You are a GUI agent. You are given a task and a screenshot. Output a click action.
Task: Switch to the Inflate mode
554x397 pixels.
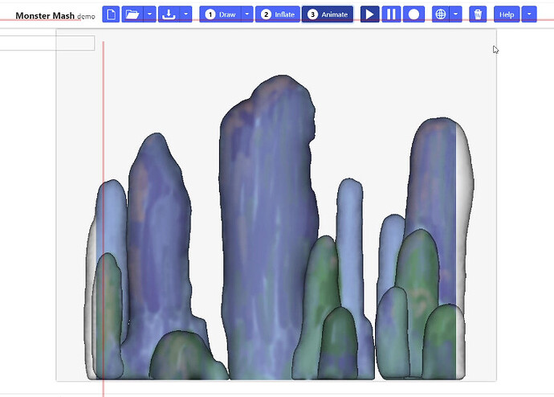pyautogui.click(x=278, y=14)
